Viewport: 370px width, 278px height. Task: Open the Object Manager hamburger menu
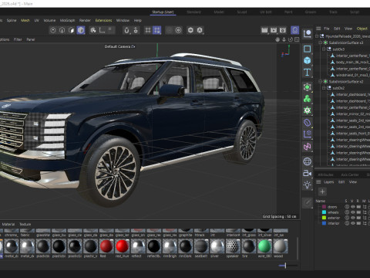(318, 29)
